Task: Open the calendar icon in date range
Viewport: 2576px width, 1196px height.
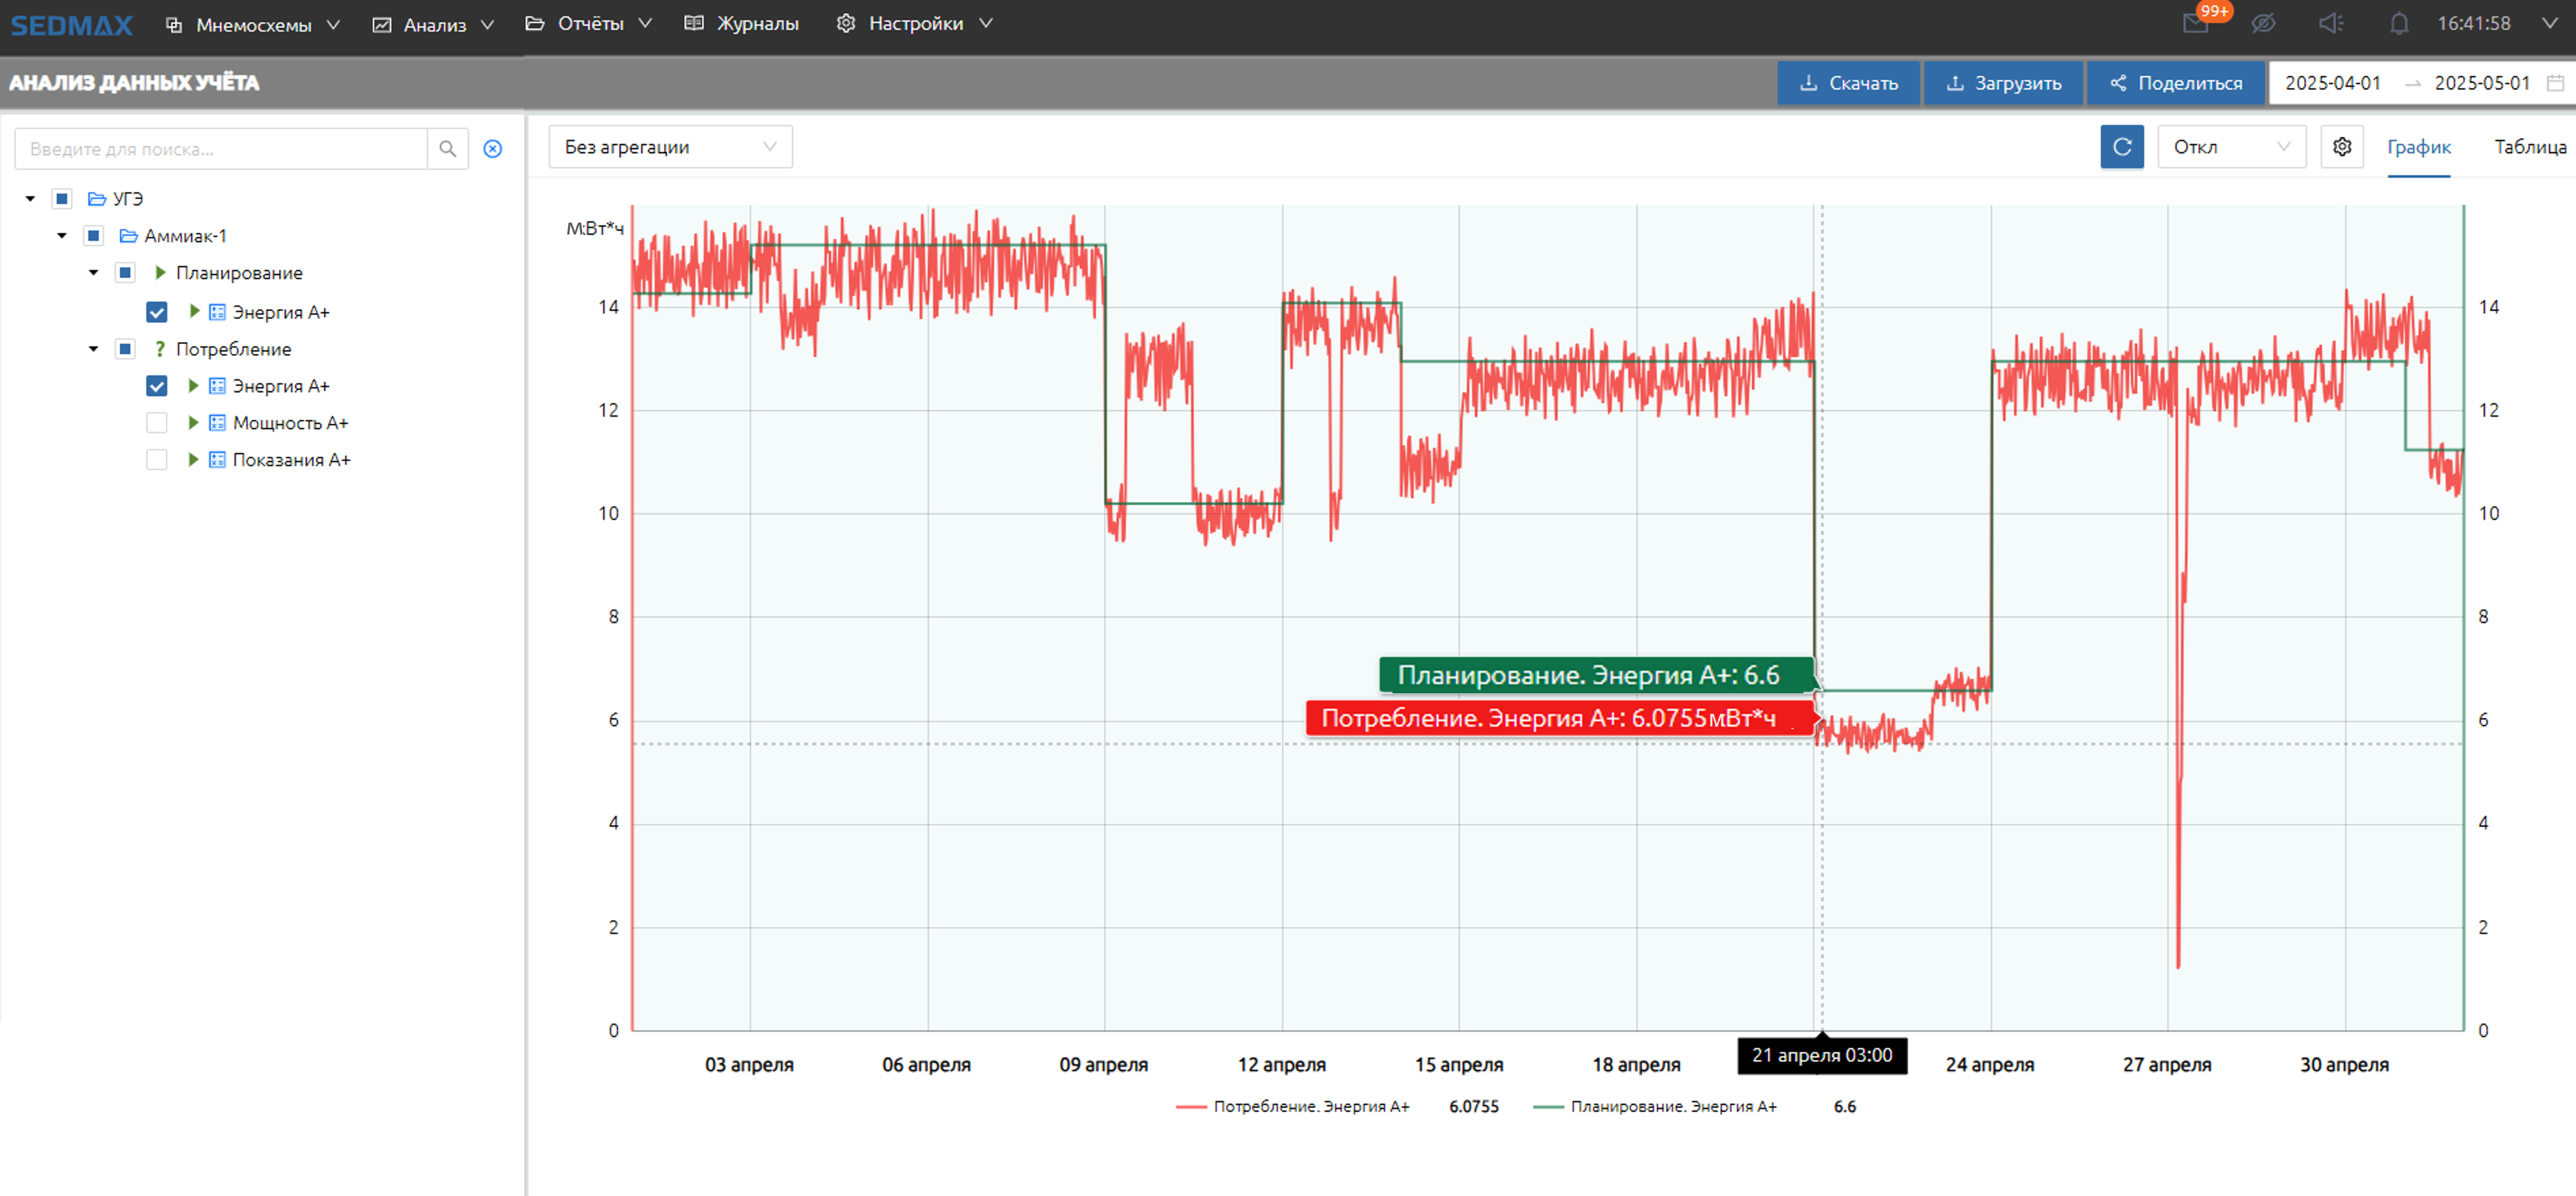Action: pos(2555,83)
